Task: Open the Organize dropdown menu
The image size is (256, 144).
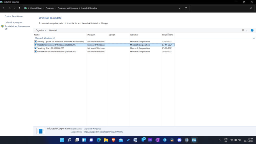Action: [x=40, y=30]
